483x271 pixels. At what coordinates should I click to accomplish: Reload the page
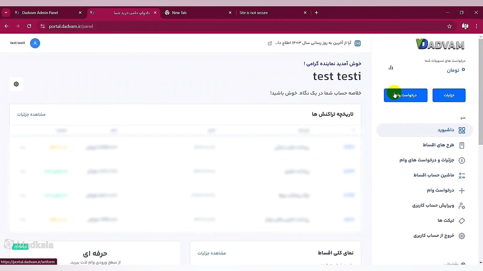pyautogui.click(x=29, y=26)
